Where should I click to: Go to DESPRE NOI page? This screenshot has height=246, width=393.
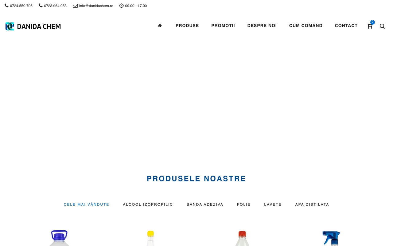point(262,26)
